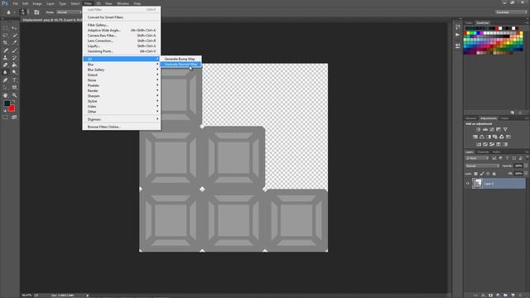The width and height of the screenshot is (530, 298).
Task: Choose Generate Normal Map from submenu
Action: 181,65
